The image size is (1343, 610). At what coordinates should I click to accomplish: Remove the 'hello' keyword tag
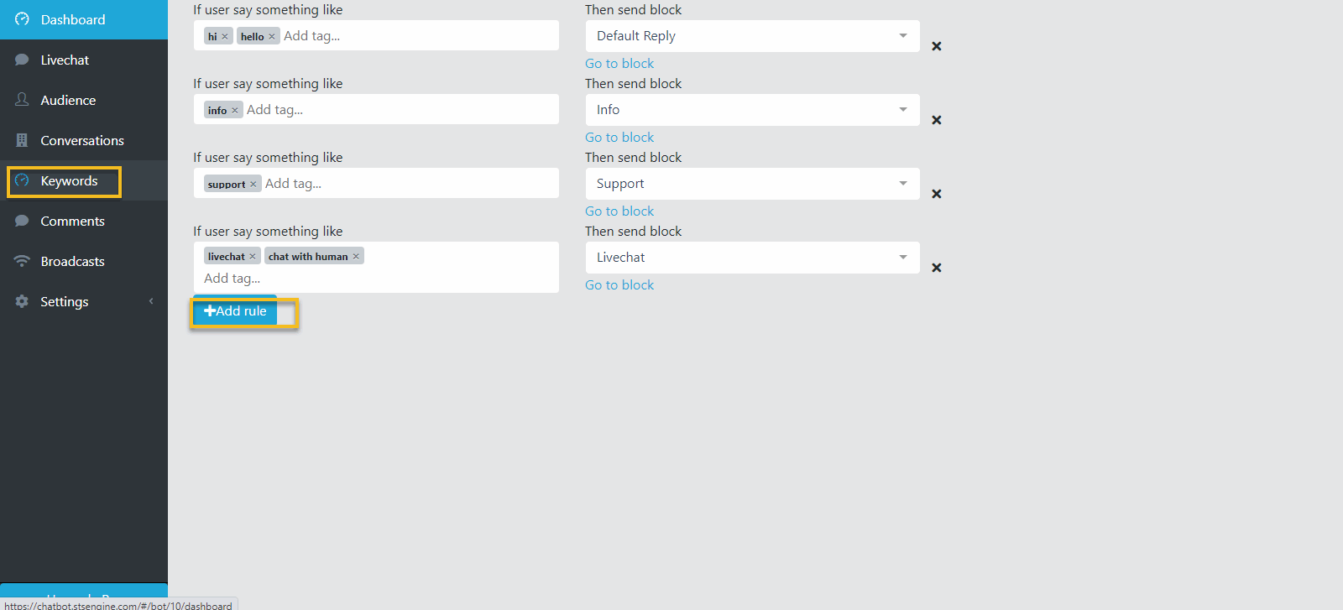tap(272, 36)
